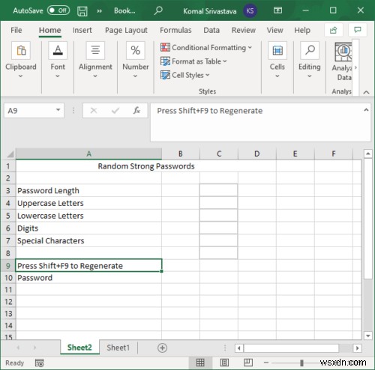Select the column A header
Viewport: 375px width, 370px height.
[88, 154]
